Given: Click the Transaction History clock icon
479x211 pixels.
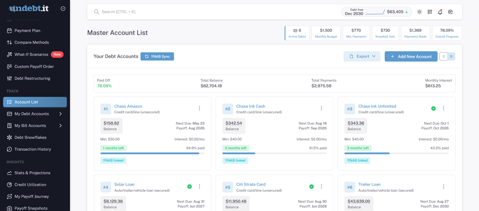Looking at the screenshot, I should coord(9,149).
